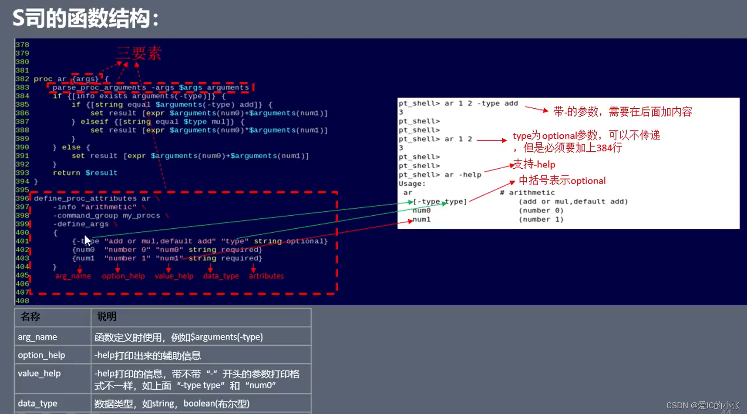Click line 402 num0 required argument definition

167,250
